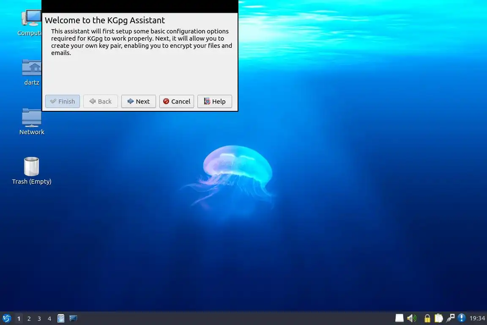This screenshot has width=487, height=325.
Task: Click the show desktop taskbar icon
Action: click(x=73, y=318)
